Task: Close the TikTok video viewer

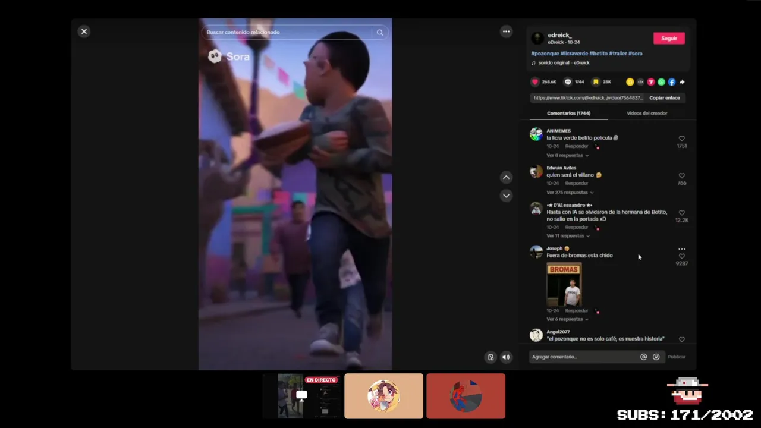Action: [x=84, y=32]
